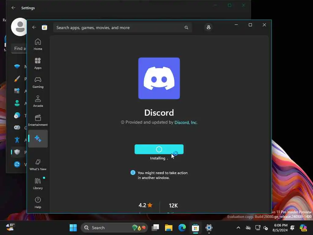
Task: Click the 12K ratings count
Action: [173, 205]
